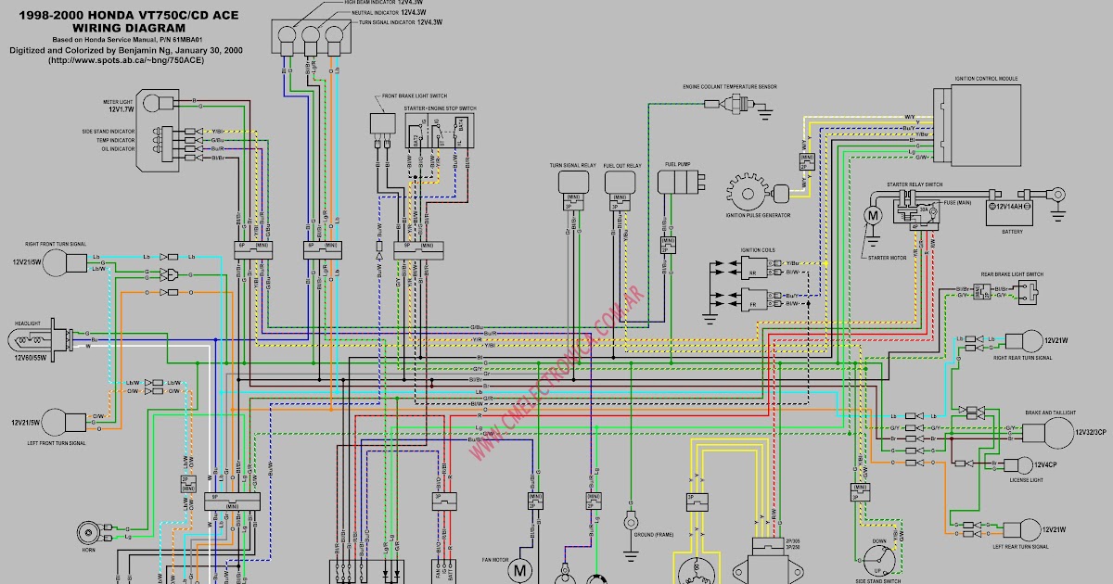Click the 'OIL INDICATOR' label
The image size is (1113, 584).
(x=118, y=148)
